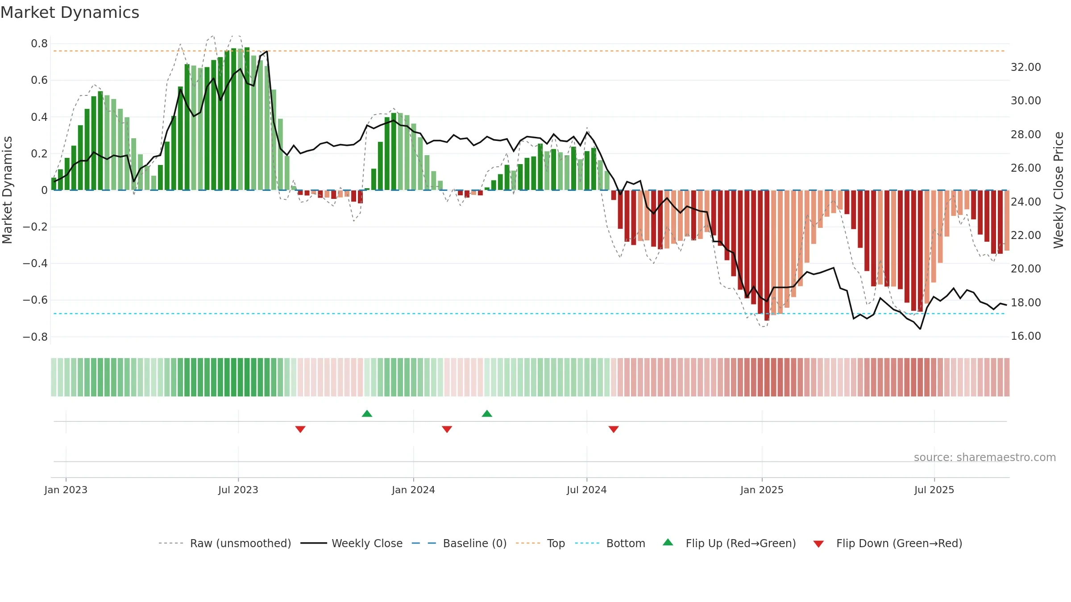Image resolution: width=1071 pixels, height=602 pixels.
Task: Click the source: sharemaestro.com text
Action: (x=985, y=457)
